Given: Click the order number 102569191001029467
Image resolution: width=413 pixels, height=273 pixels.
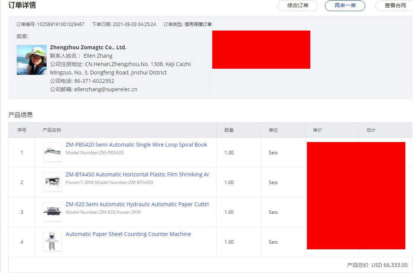Looking at the screenshot, I should tap(61, 24).
